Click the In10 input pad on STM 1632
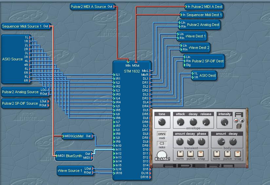The width and height of the screenshot is (270, 185). (x=114, y=146)
